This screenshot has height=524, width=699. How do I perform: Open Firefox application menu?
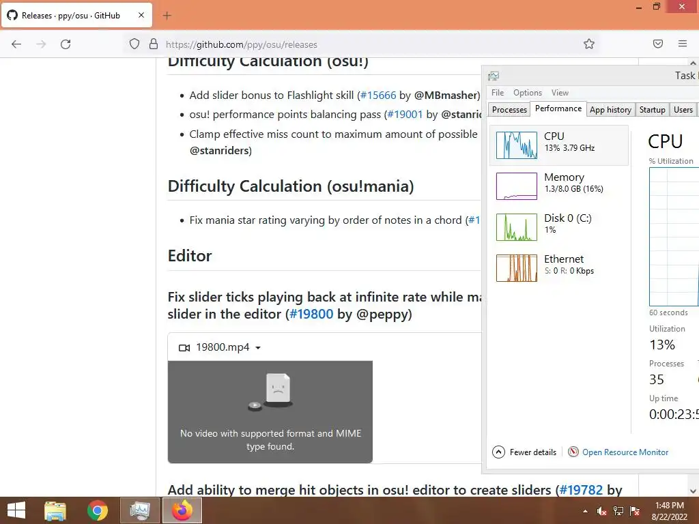click(x=683, y=44)
